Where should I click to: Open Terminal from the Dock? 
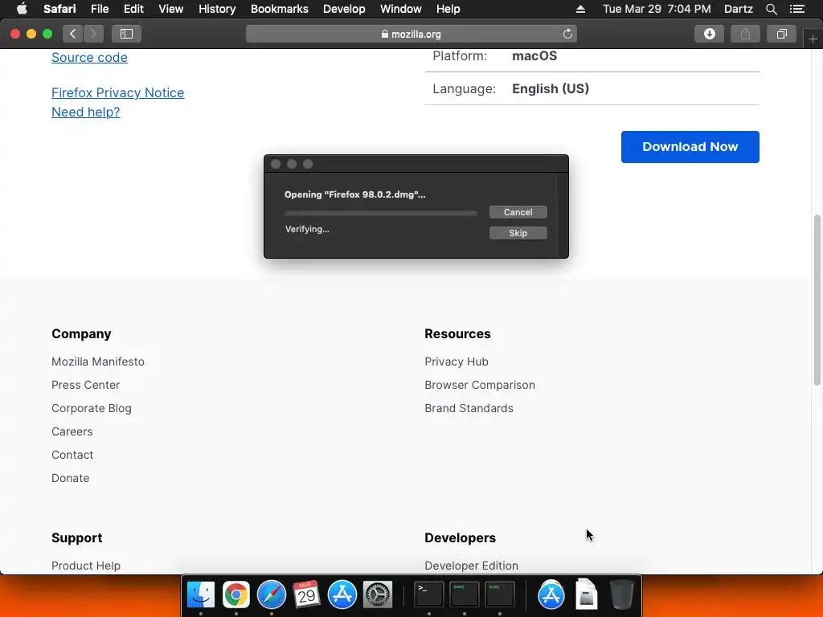click(429, 595)
